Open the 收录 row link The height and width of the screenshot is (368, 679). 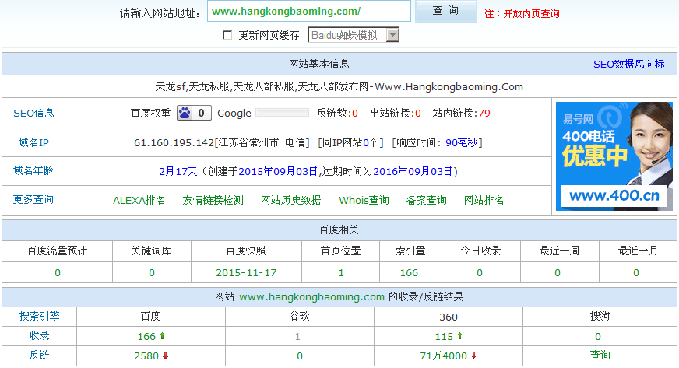pos(40,335)
